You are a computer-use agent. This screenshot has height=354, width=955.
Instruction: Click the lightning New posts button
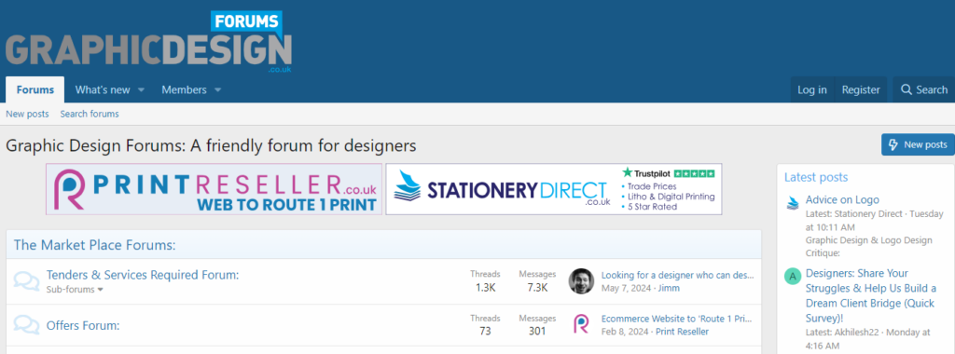pos(918,144)
